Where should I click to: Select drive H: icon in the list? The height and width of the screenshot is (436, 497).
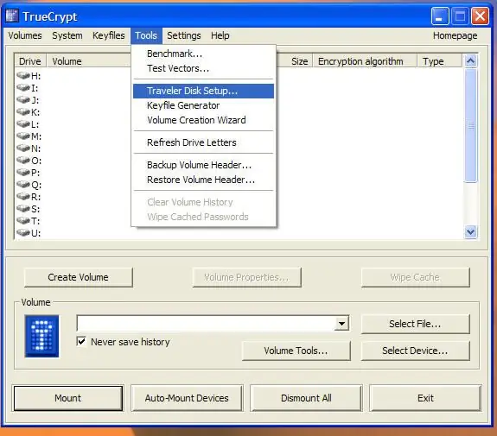tap(23, 76)
